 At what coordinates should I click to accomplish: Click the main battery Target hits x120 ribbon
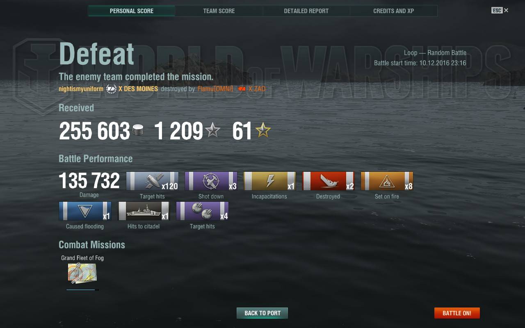[152, 181]
